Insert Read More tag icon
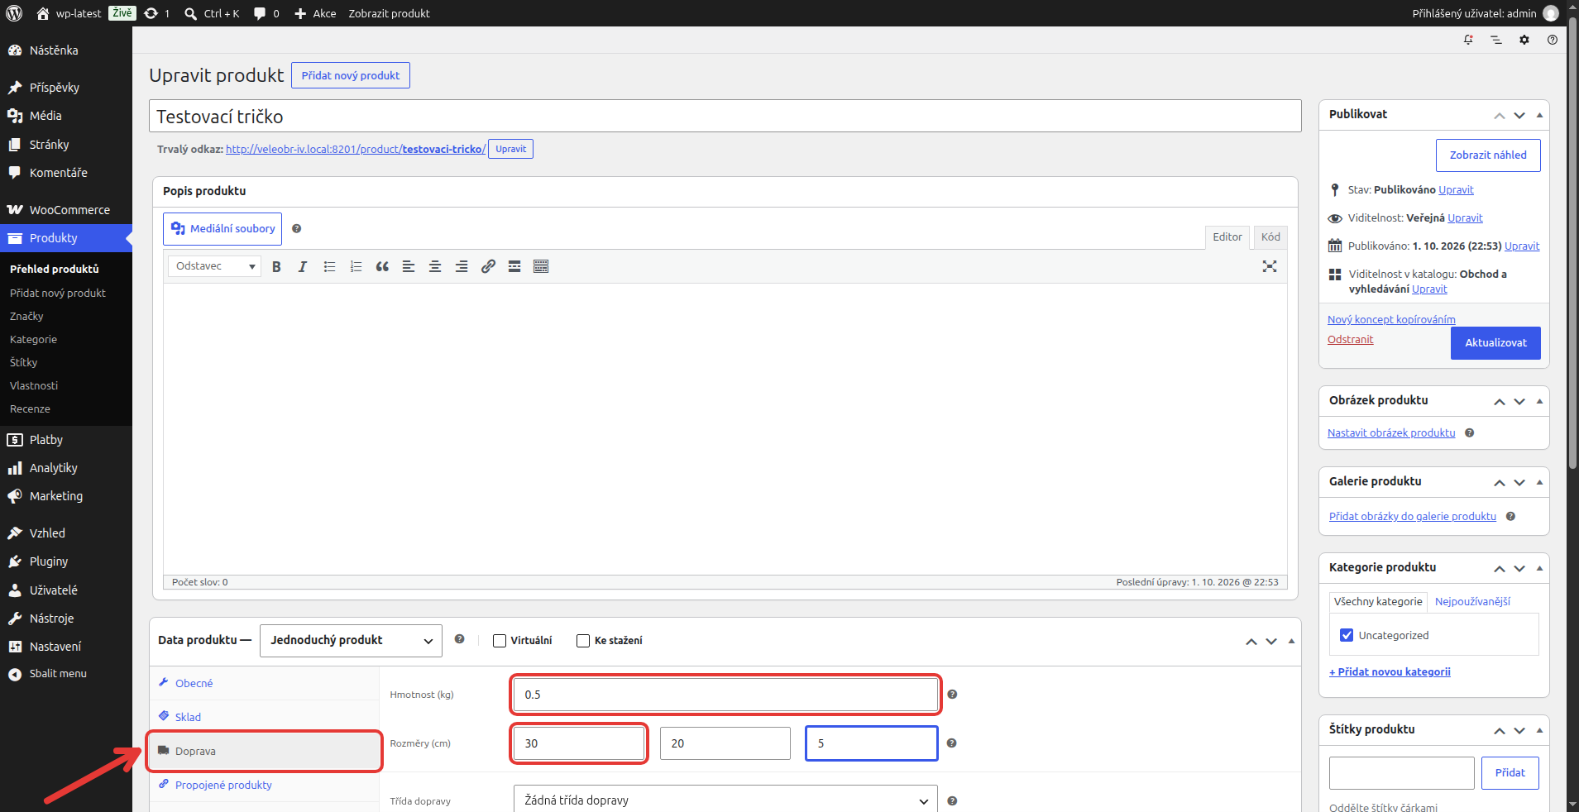This screenshot has width=1579, height=812. pyautogui.click(x=514, y=266)
